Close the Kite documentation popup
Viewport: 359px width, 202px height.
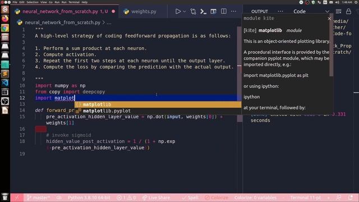pyautogui.click(x=329, y=19)
